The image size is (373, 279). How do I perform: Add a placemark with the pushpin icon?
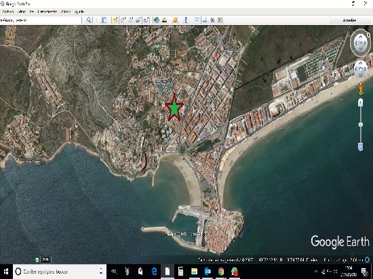(x=115, y=20)
